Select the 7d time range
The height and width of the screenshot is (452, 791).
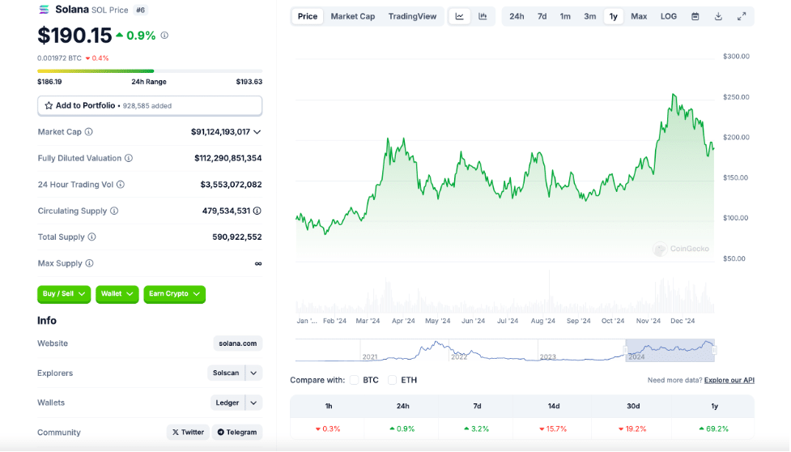point(542,16)
